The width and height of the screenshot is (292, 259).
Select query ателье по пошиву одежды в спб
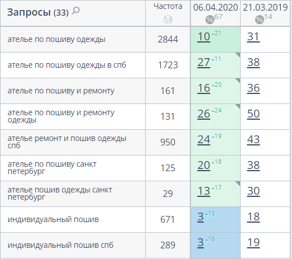67,65
